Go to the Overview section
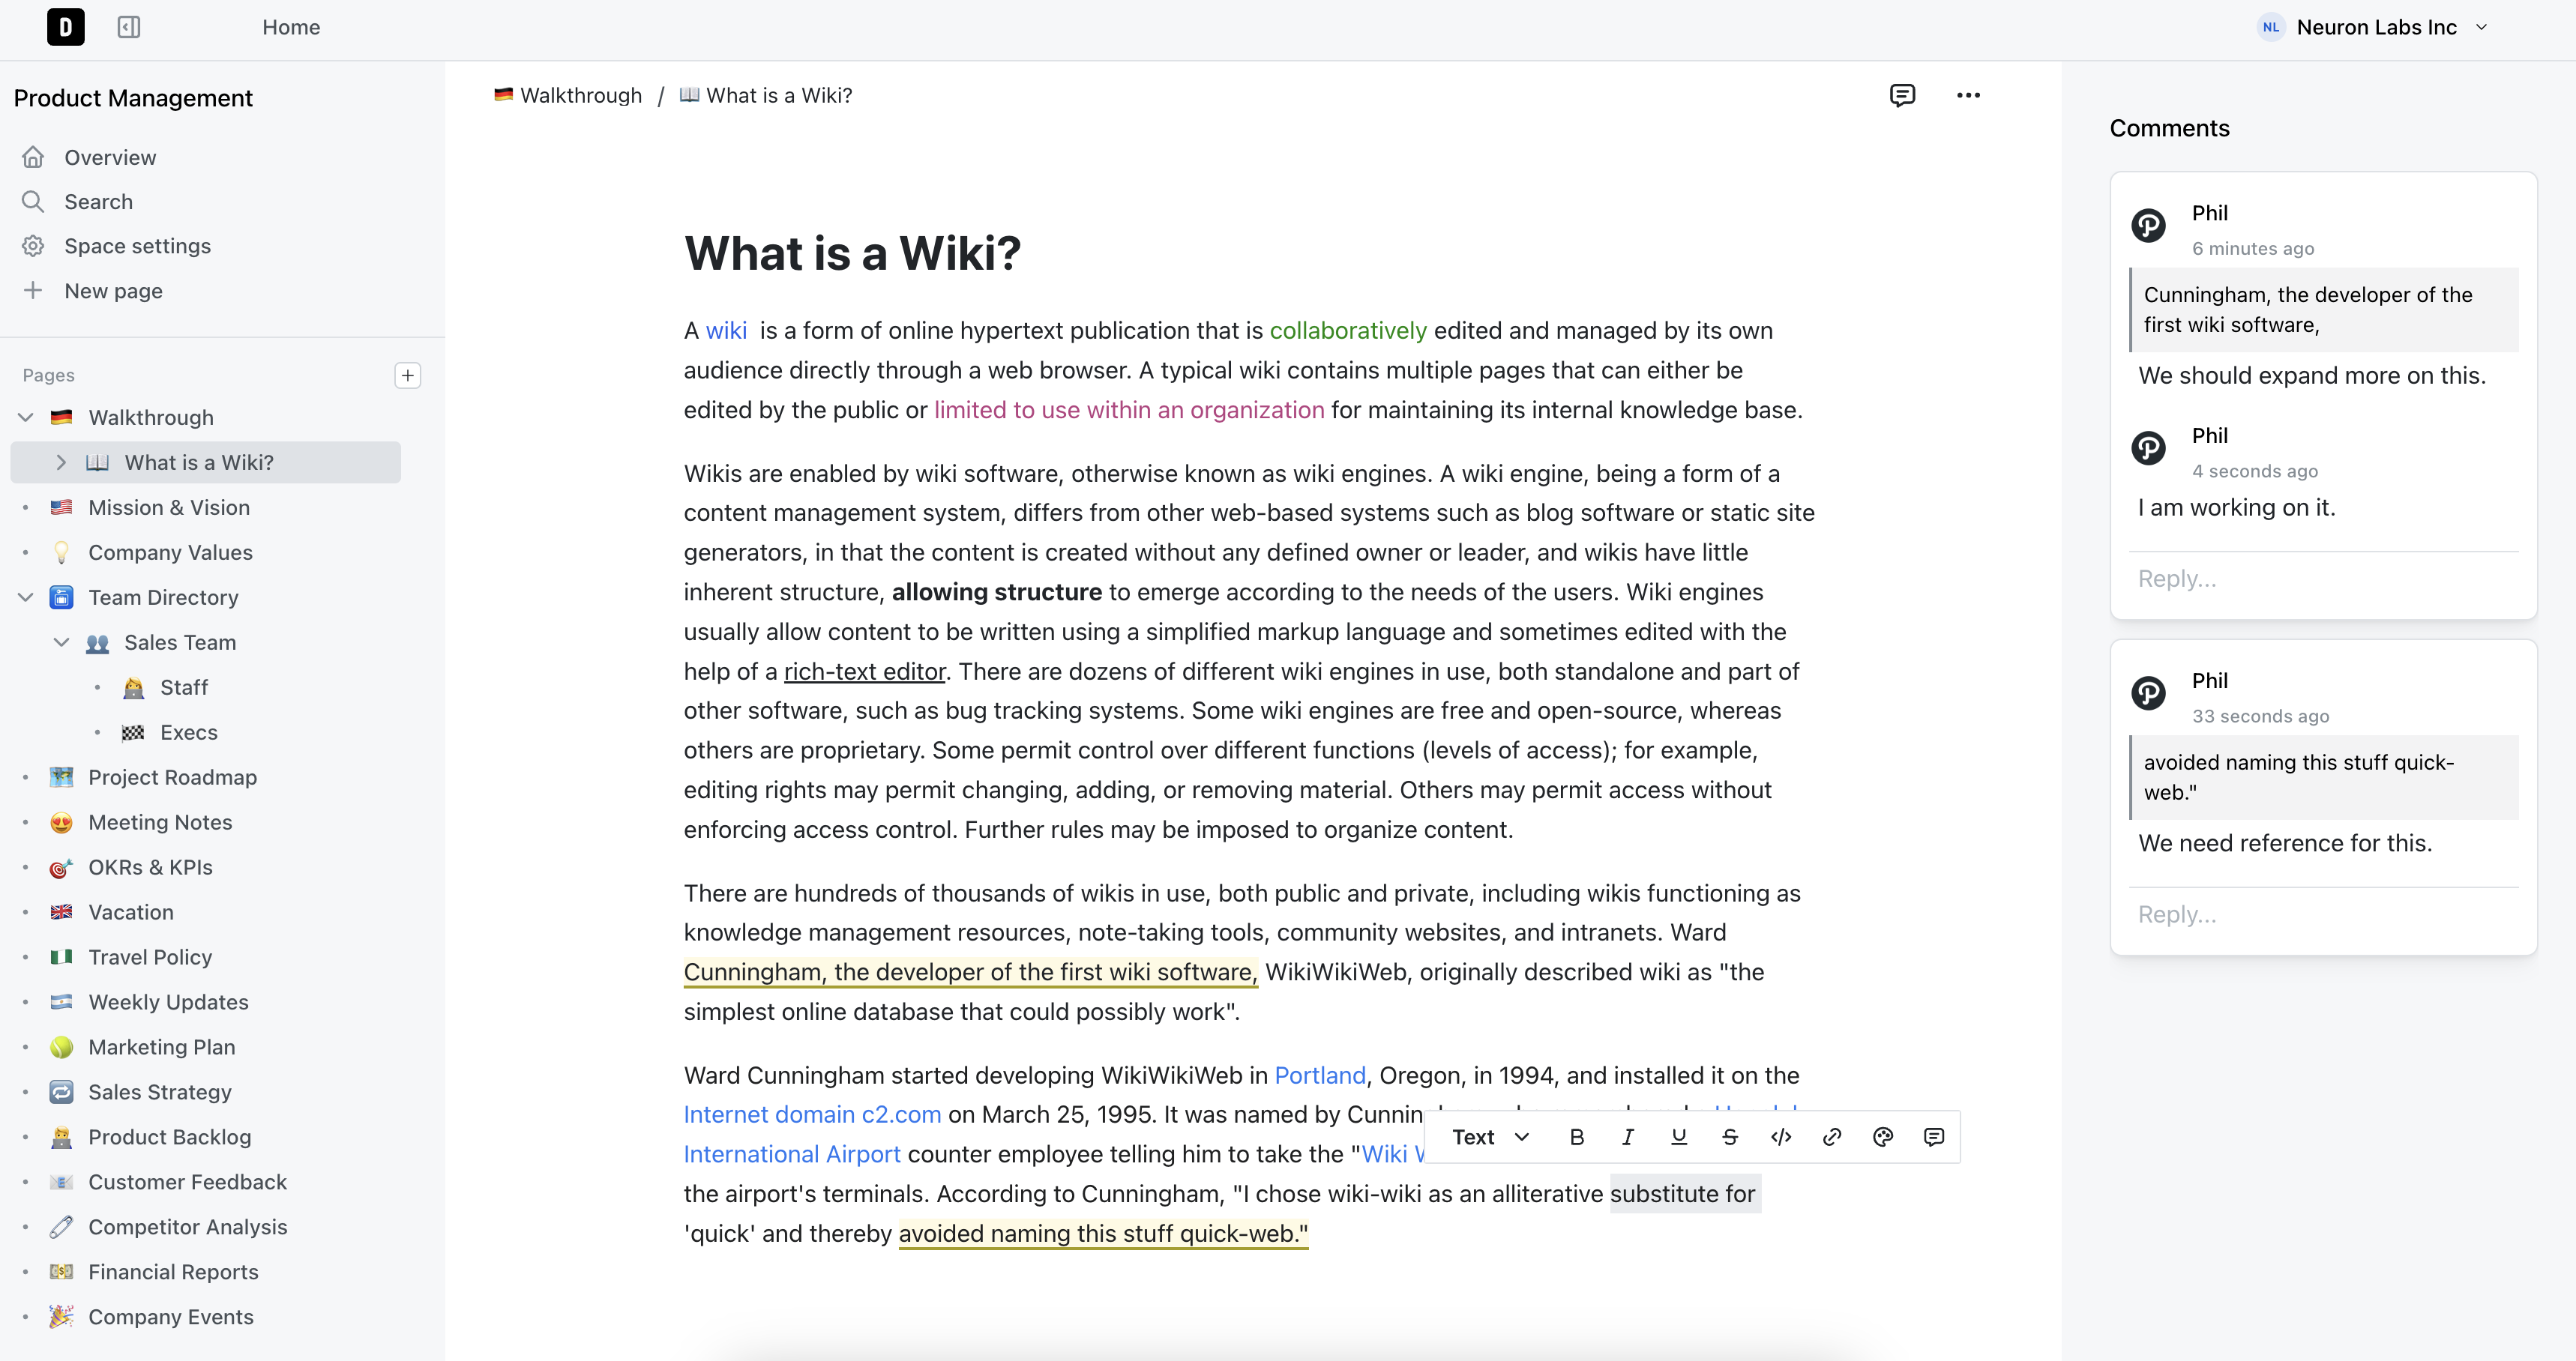This screenshot has height=1361, width=2576. pos(110,157)
